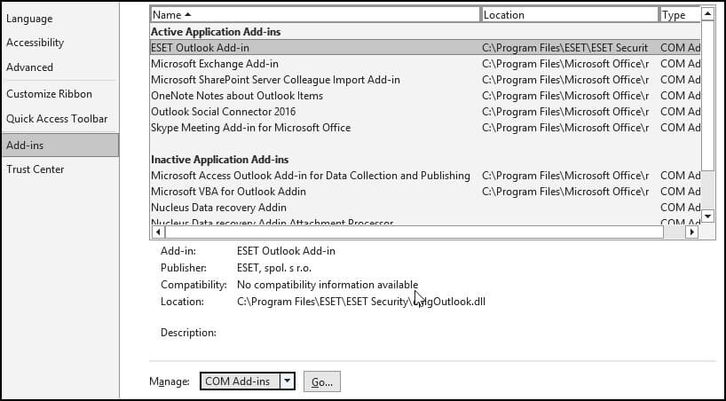Click the No compatibility information available text
This screenshot has width=726, height=401.
coord(327,285)
